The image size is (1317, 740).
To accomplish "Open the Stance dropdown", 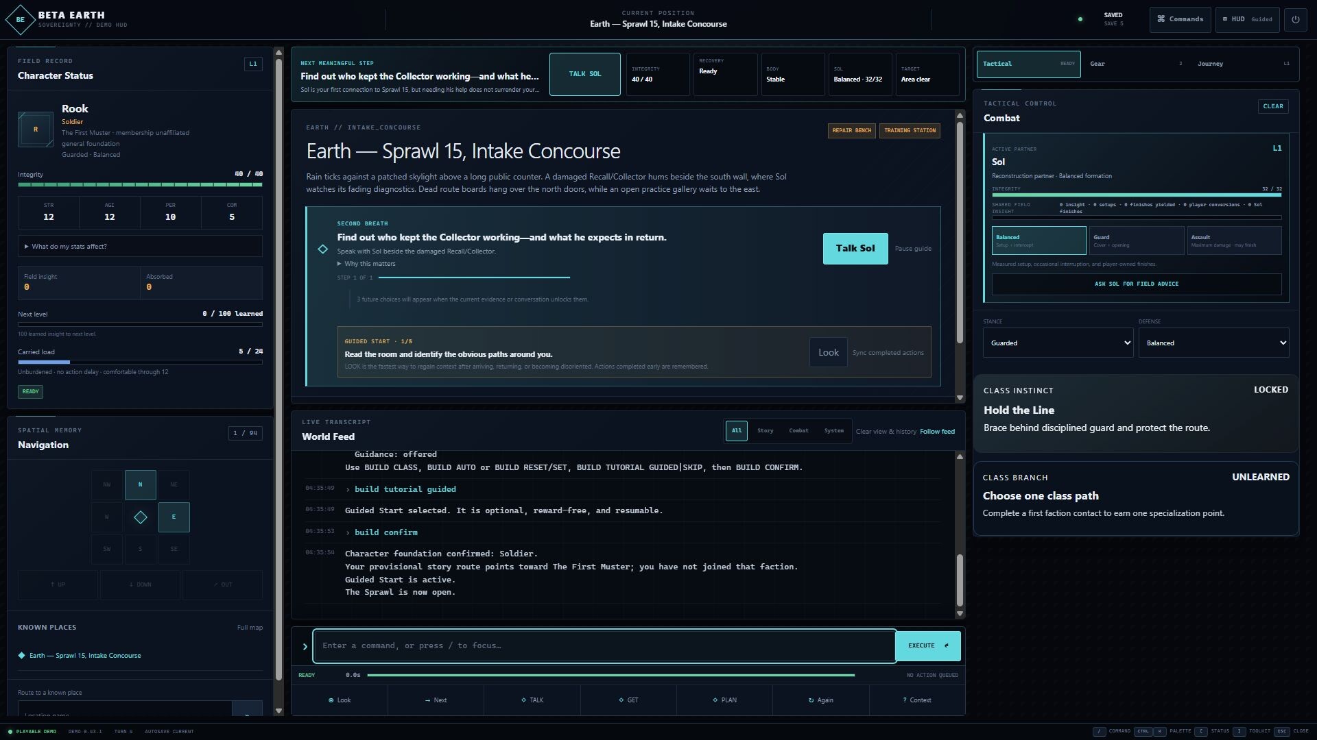I will [x=1058, y=343].
